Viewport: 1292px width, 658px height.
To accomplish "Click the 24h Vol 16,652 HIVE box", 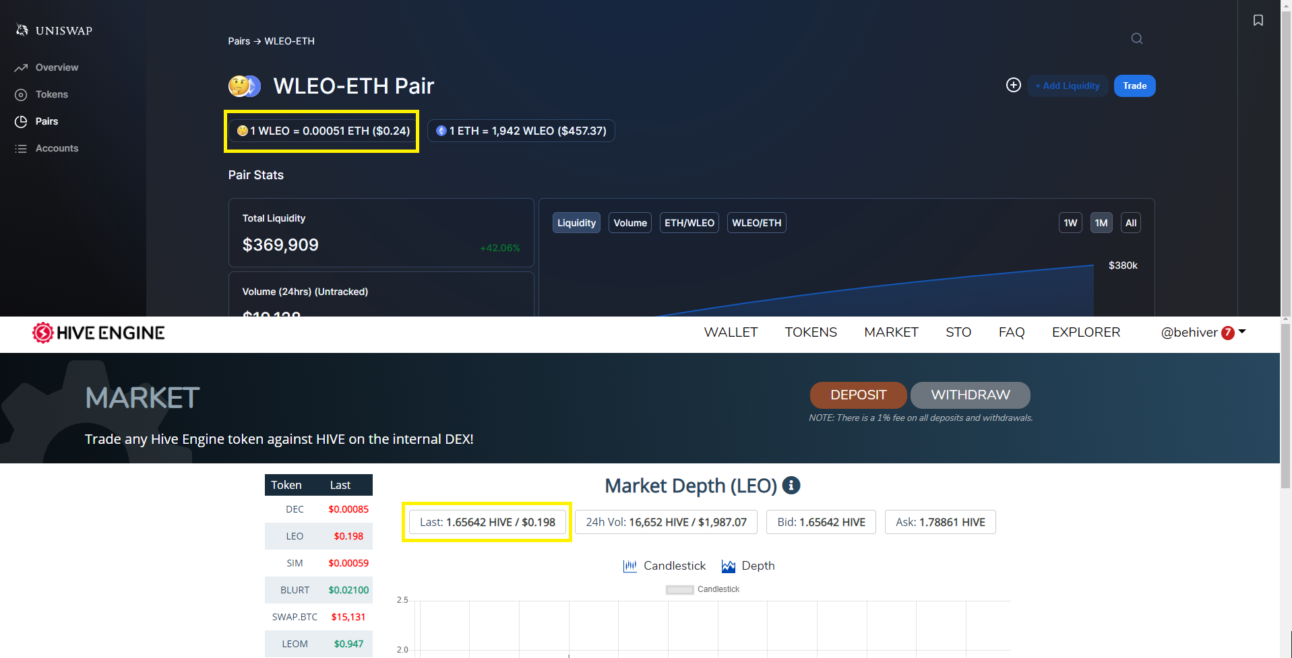I will click(x=666, y=522).
